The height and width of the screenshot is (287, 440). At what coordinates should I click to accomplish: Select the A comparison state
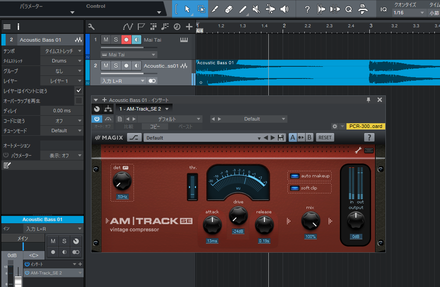point(293,137)
